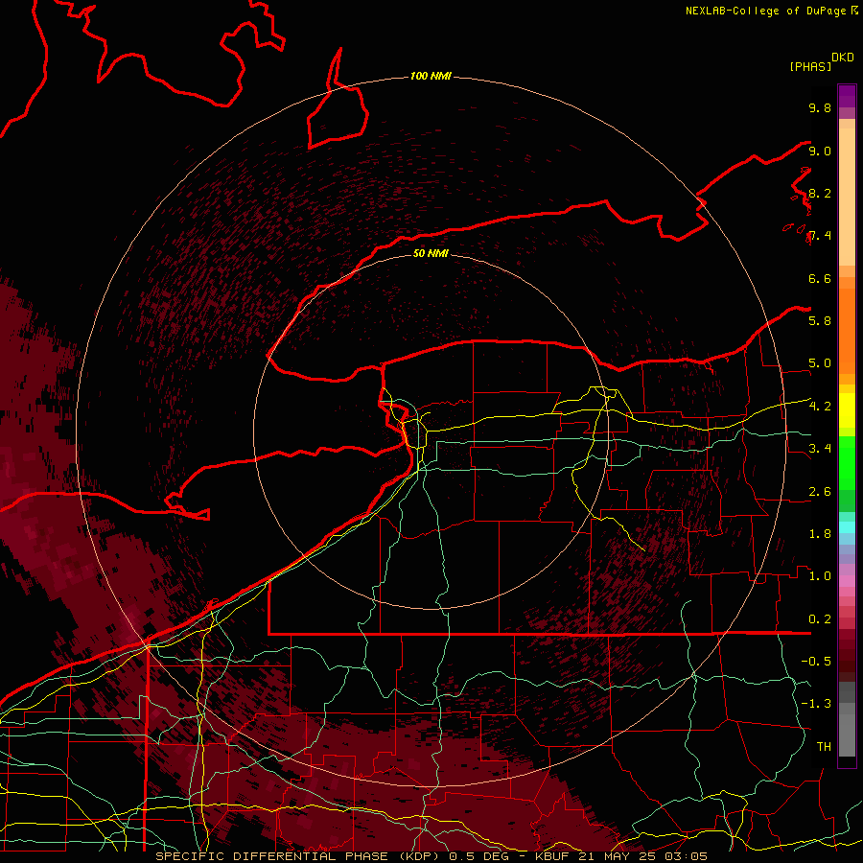Click the 9.8 value on the color scale

pos(820,107)
